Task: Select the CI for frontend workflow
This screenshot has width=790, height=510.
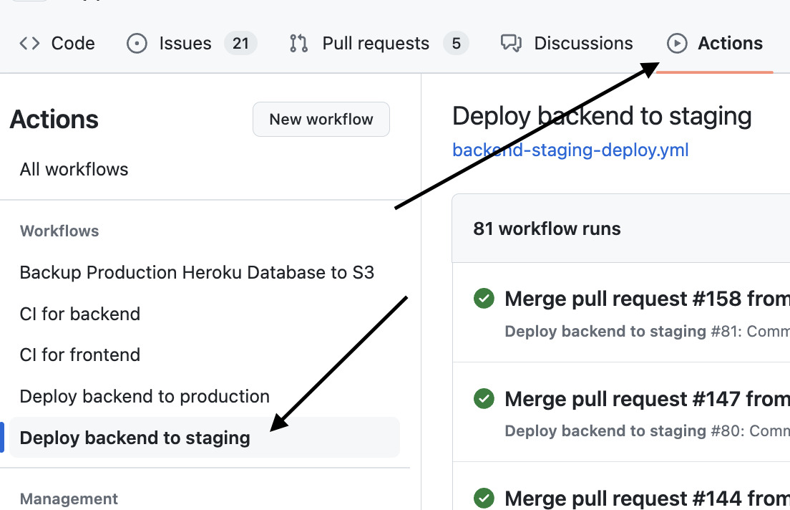Action: point(79,355)
